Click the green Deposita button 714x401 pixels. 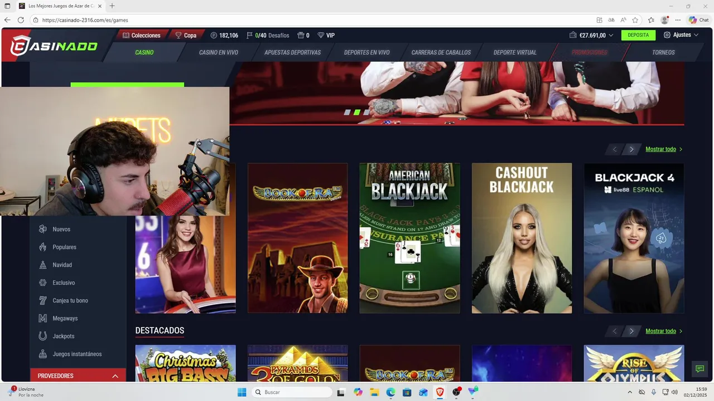(x=638, y=35)
